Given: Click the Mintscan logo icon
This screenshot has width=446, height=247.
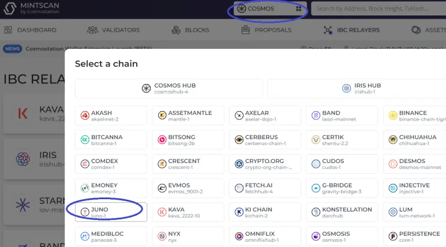Looking at the screenshot, I should pos(10,8).
